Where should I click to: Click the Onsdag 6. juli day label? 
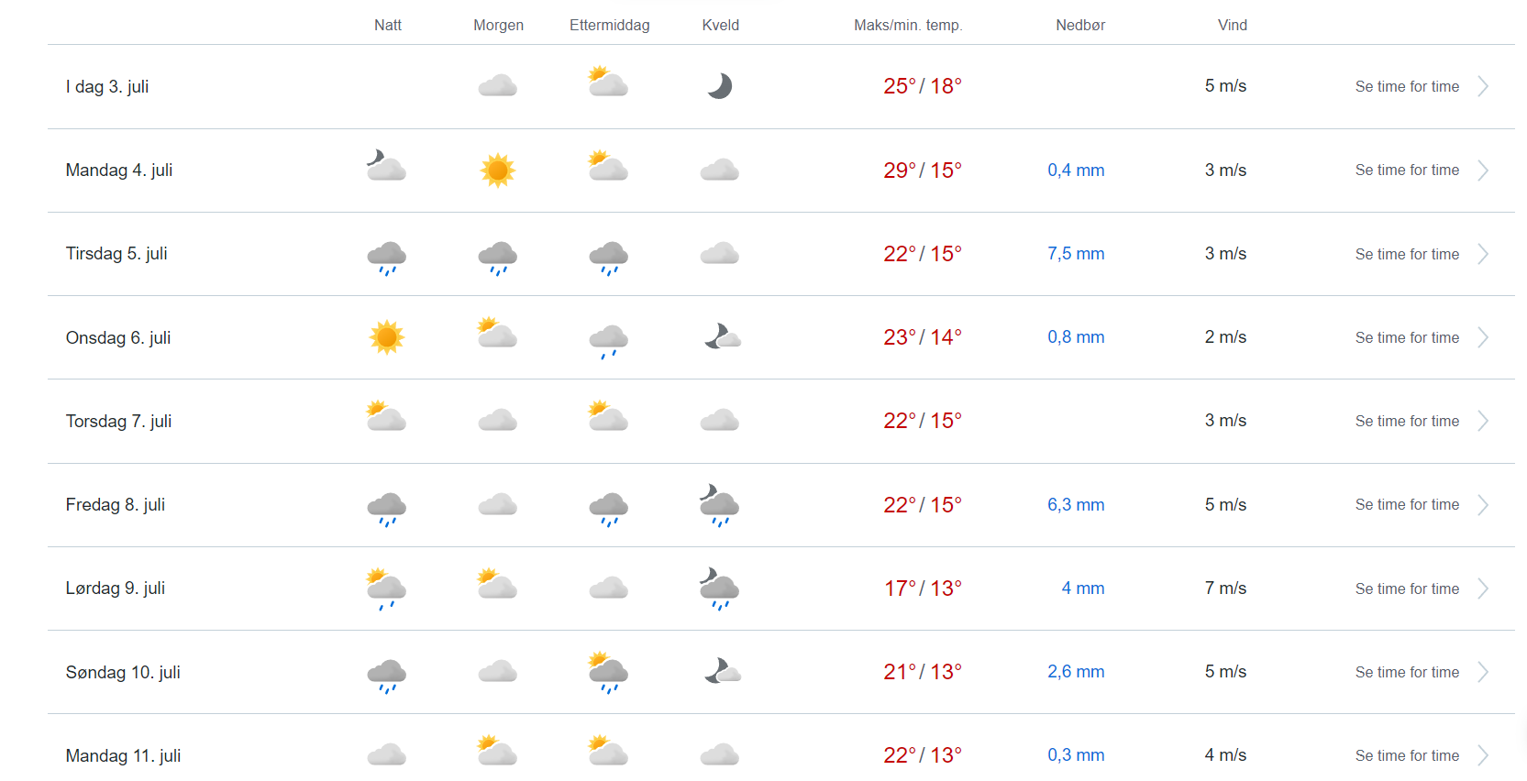(118, 338)
